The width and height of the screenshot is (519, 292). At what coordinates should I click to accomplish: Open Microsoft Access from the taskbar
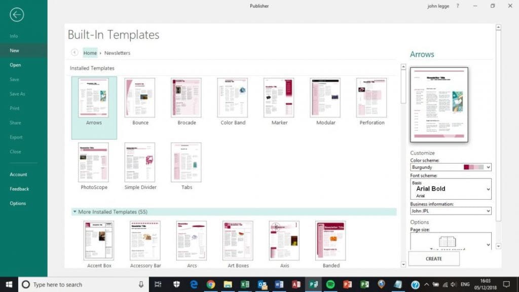pos(296,285)
